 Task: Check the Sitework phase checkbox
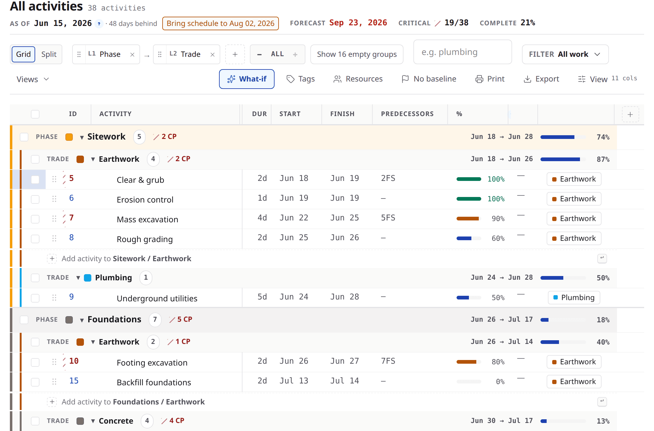24,137
